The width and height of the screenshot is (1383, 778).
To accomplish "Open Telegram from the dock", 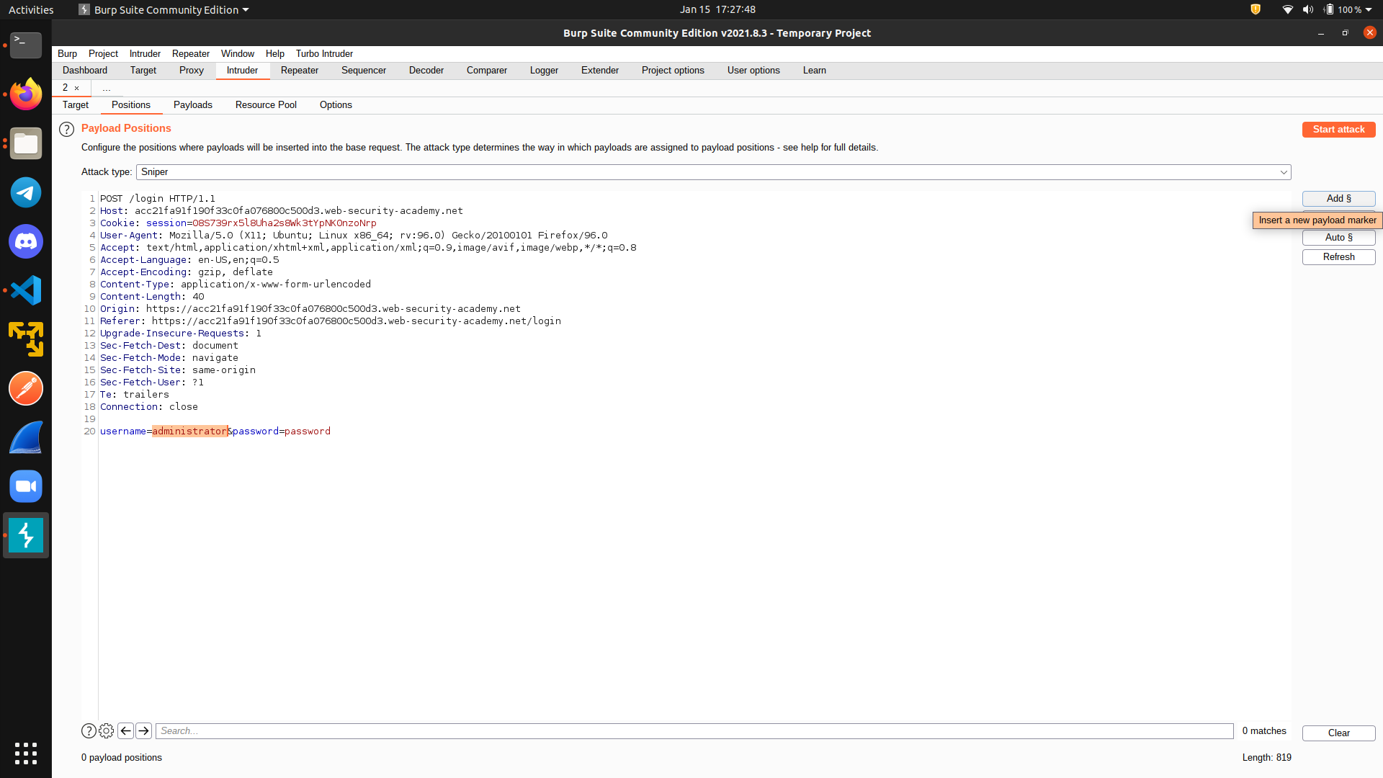I will tap(26, 192).
